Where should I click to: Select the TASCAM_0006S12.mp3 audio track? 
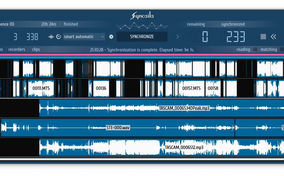pyautogui.click(x=184, y=147)
